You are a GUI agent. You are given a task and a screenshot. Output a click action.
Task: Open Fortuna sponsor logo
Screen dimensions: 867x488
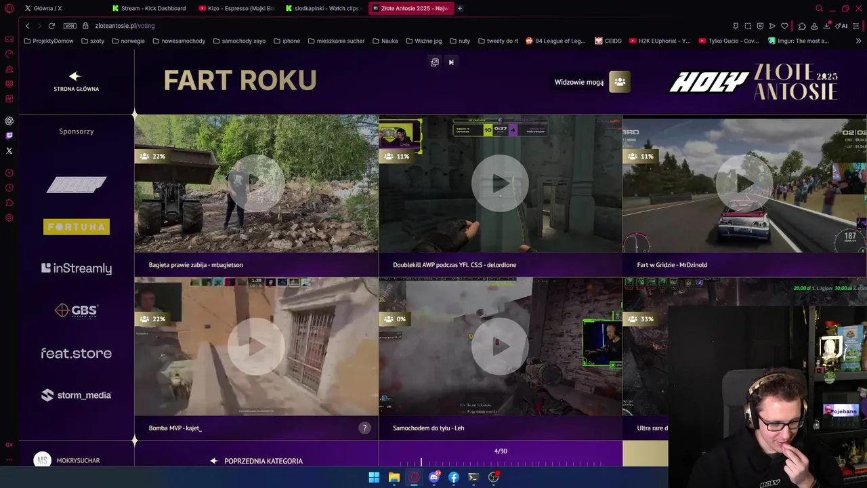(77, 226)
